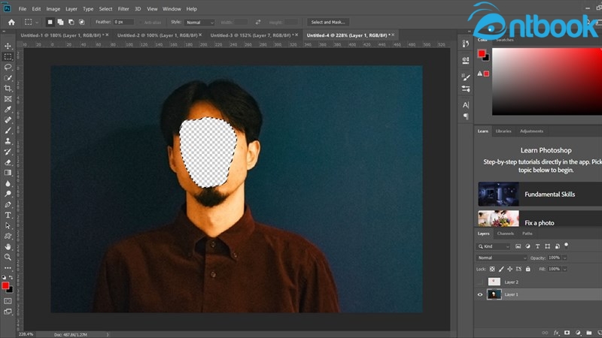Image resolution: width=602 pixels, height=338 pixels.
Task: Select the Rectangular Marquee tool in the tools panel
Action: pyautogui.click(x=8, y=57)
